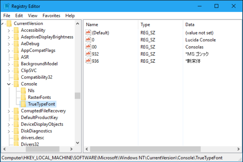Viewport: 243px width, 162px height.
Task: Click the ab icon beside value 936
Action: 88,61
